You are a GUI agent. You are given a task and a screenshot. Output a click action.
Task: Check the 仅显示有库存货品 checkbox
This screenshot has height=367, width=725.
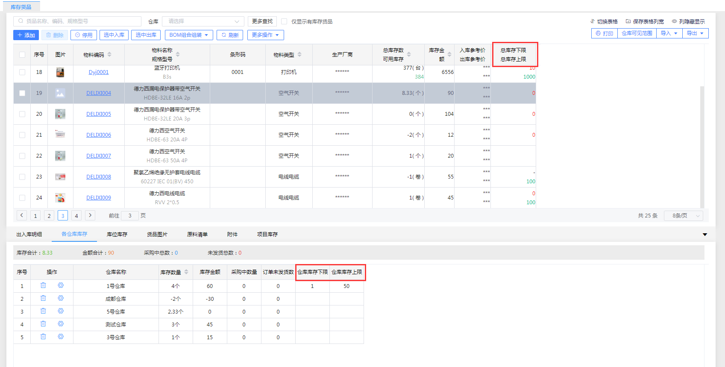point(284,21)
